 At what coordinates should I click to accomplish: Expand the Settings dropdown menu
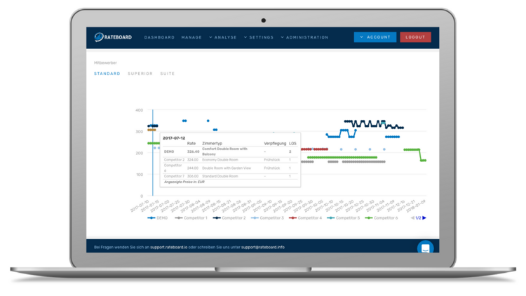[259, 37]
